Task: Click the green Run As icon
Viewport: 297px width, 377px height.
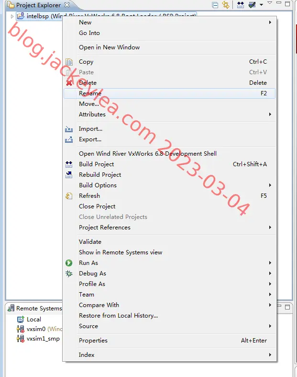Action: (69, 263)
